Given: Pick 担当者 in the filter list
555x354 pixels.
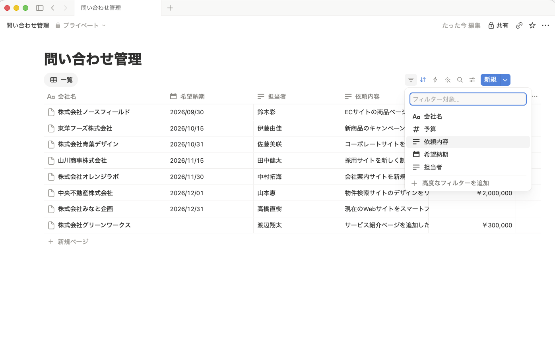Looking at the screenshot, I should [468, 167].
